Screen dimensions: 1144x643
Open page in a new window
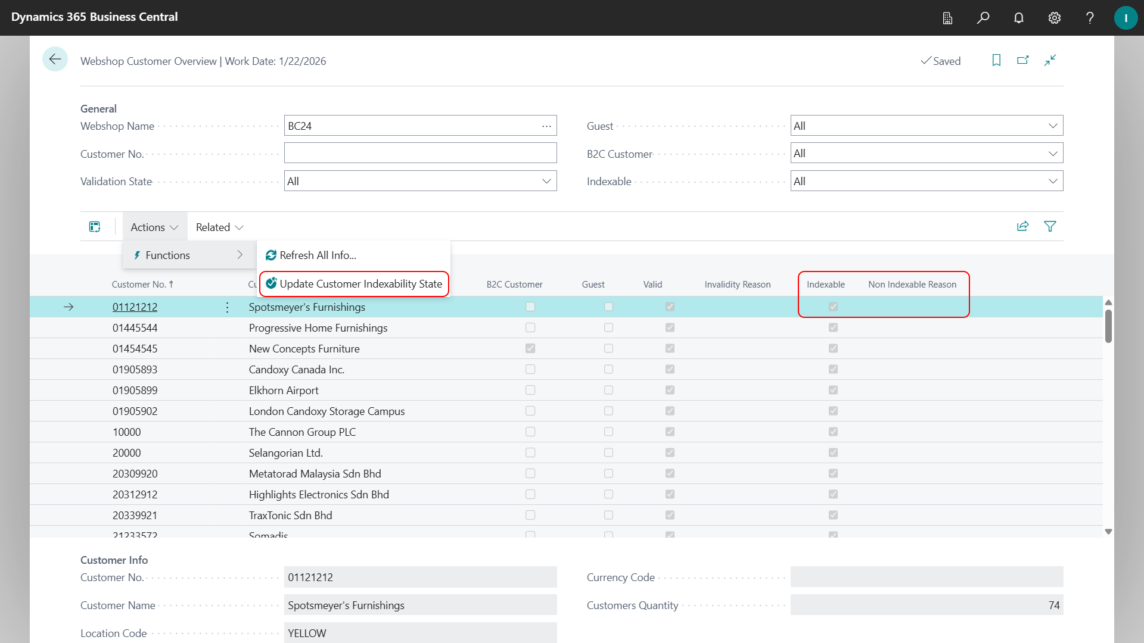pyautogui.click(x=1023, y=60)
